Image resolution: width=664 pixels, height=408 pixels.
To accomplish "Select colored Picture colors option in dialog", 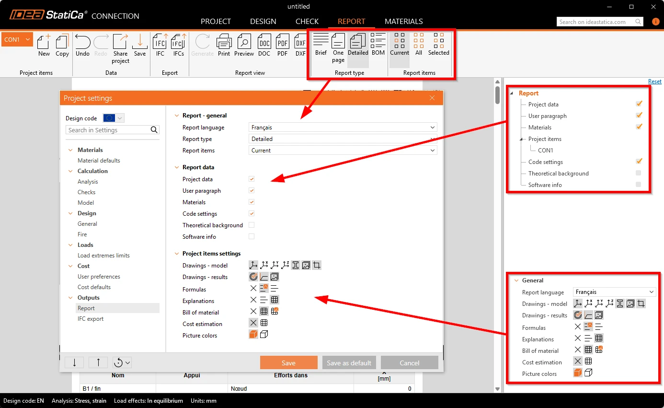I will (253, 335).
